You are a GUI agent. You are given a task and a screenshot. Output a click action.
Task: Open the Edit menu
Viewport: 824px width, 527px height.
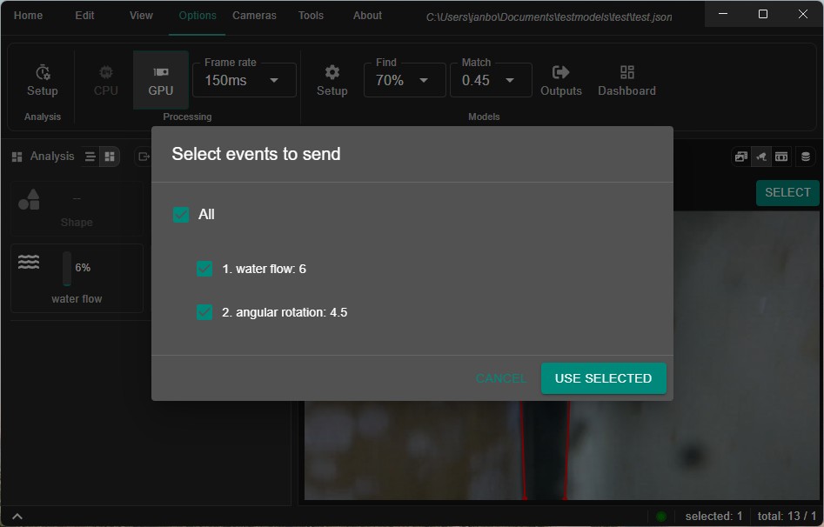84,16
